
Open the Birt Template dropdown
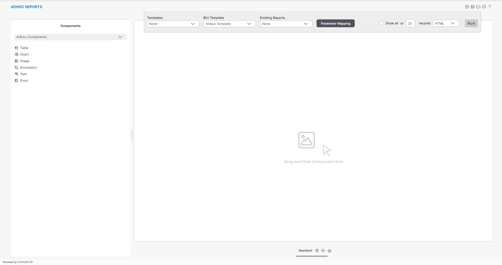tap(229, 24)
